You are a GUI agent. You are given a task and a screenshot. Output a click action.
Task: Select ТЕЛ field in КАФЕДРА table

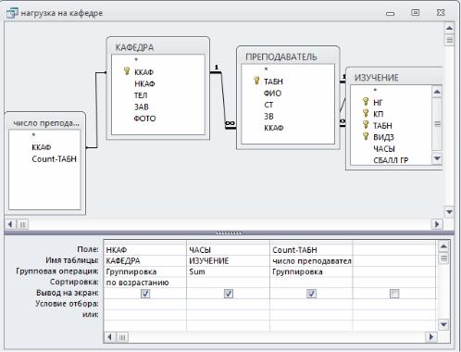(141, 95)
